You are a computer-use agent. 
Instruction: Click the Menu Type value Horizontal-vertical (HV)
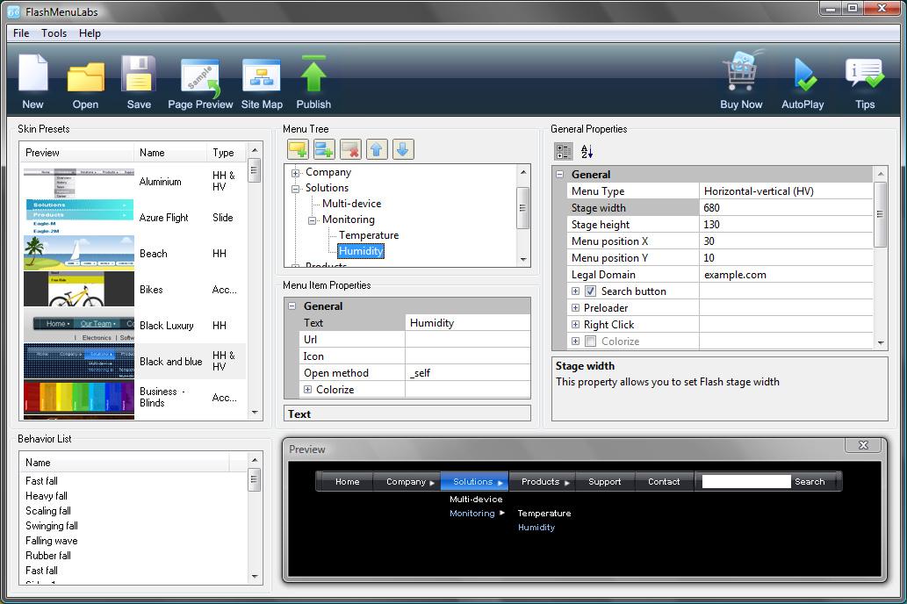pyautogui.click(x=786, y=191)
